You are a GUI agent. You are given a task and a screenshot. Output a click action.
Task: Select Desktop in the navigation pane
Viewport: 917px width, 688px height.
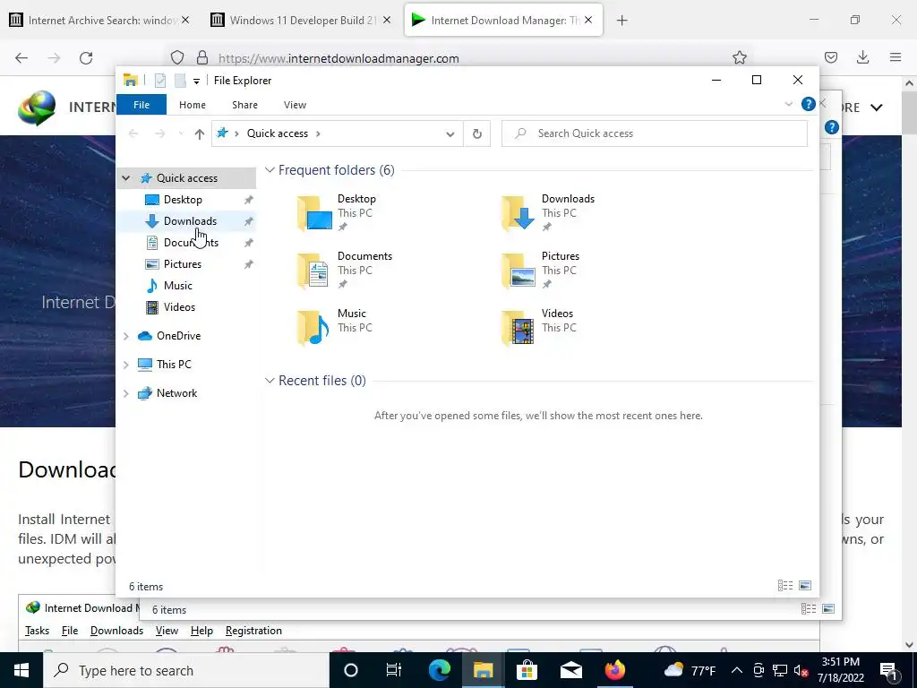(183, 200)
